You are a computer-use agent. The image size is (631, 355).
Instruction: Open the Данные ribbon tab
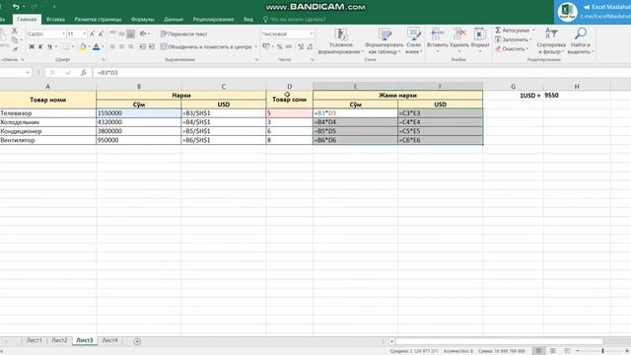[174, 20]
